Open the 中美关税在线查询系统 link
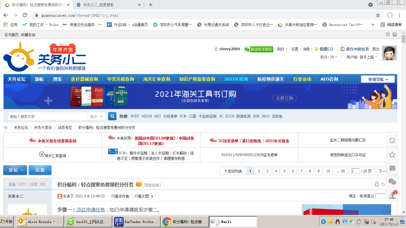 (x=57, y=141)
